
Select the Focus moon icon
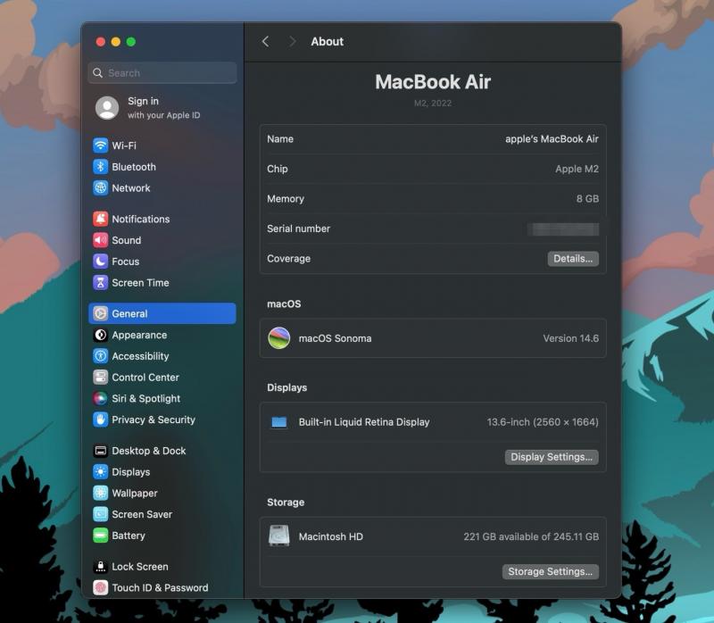pyautogui.click(x=100, y=262)
